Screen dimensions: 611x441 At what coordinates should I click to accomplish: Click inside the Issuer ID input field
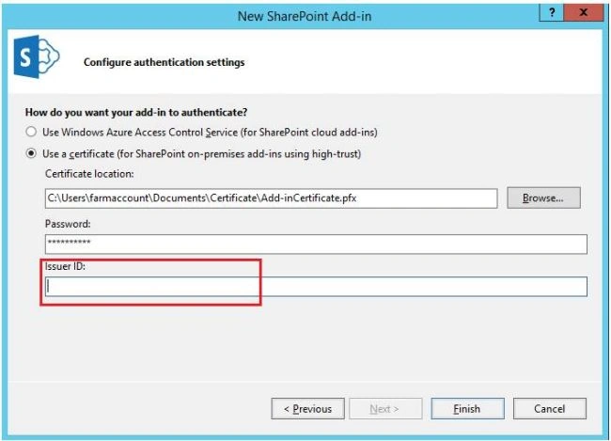pos(316,287)
